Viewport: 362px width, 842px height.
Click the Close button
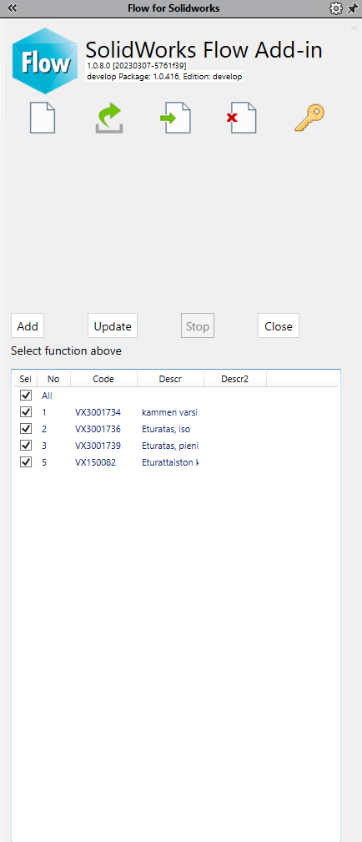(279, 326)
